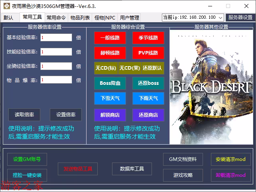The height and width of the screenshot is (192, 256).
Task: Click the purple 解锁商店 button
Action: pyautogui.click(x=110, y=115)
